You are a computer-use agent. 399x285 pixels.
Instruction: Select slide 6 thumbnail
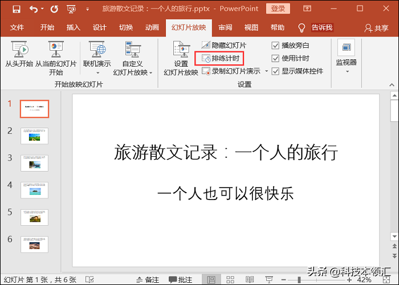click(x=34, y=245)
